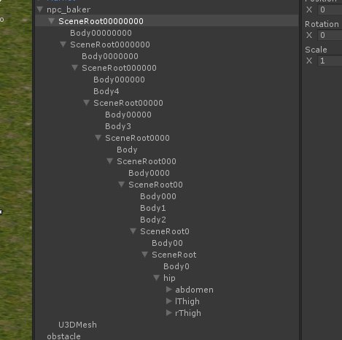Select the Body4 object
The height and width of the screenshot is (340, 342).
click(106, 91)
